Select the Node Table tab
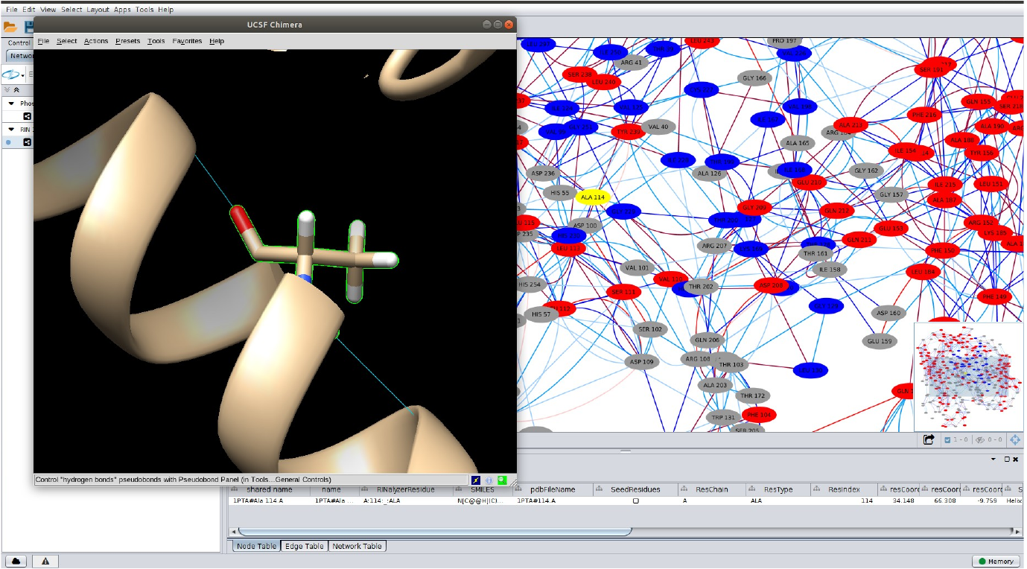Viewport: 1027px width, 569px height. tap(256, 546)
